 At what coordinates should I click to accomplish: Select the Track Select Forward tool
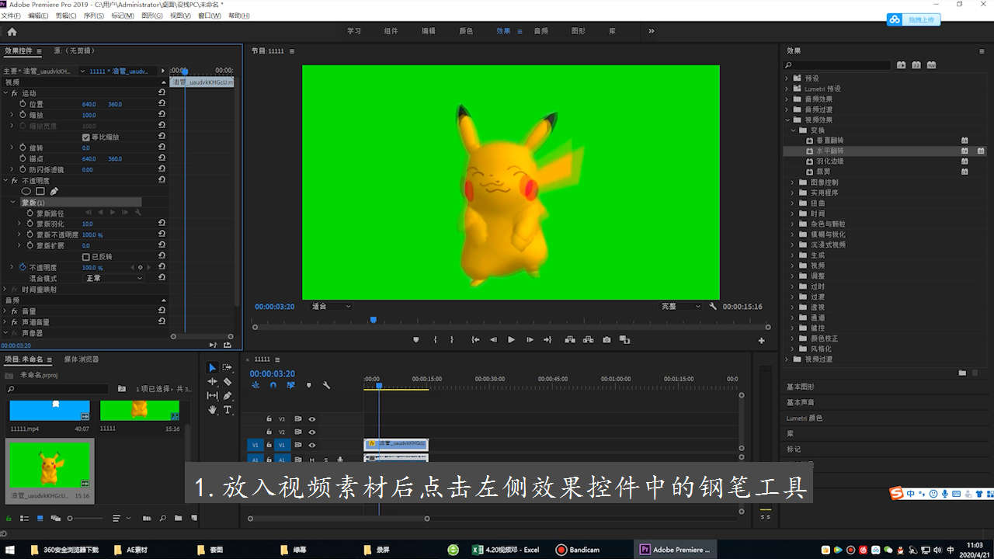tap(228, 367)
